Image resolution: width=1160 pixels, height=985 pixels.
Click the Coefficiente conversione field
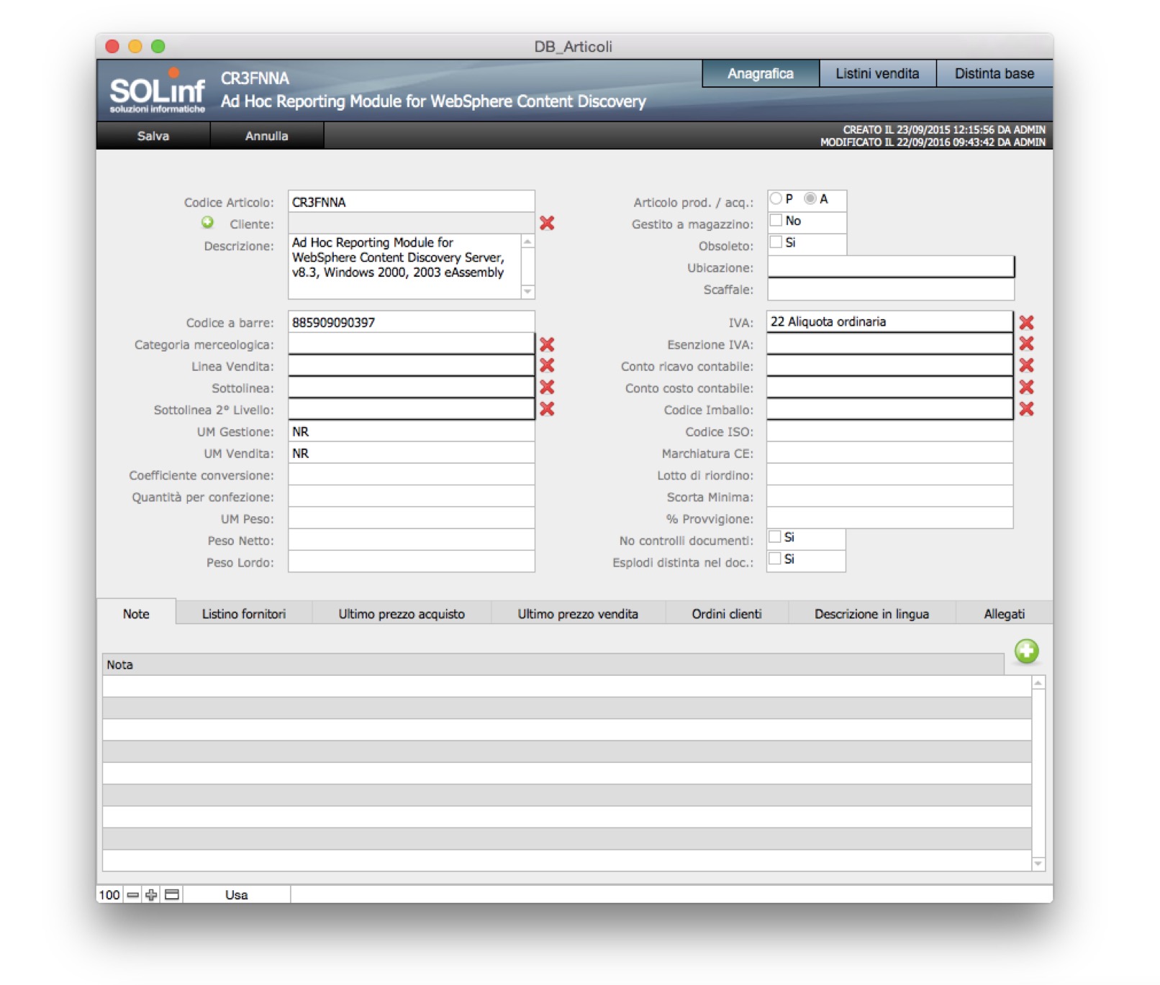pyautogui.click(x=412, y=475)
